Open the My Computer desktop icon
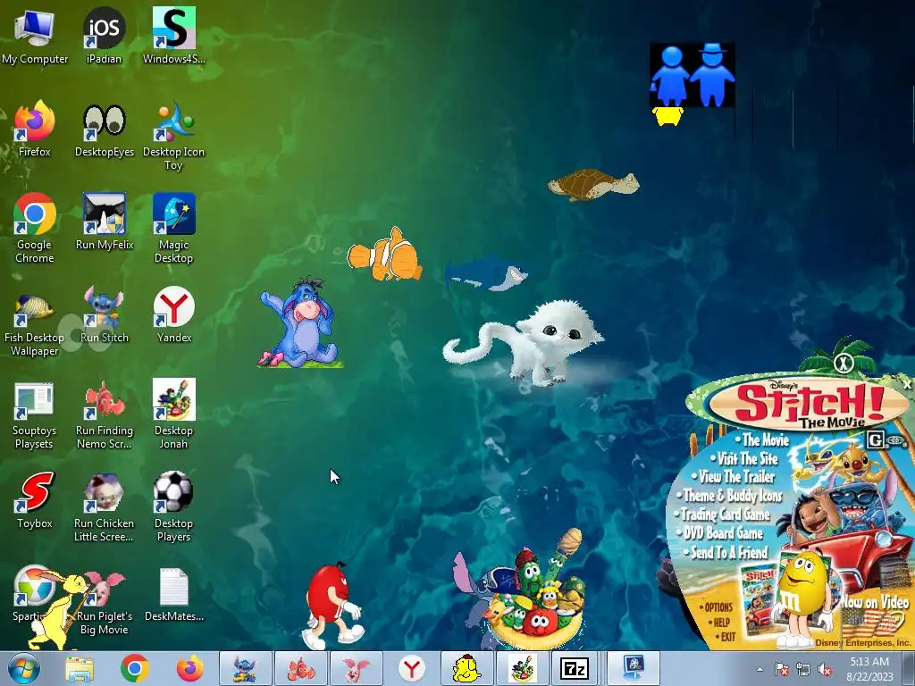 pyautogui.click(x=35, y=36)
